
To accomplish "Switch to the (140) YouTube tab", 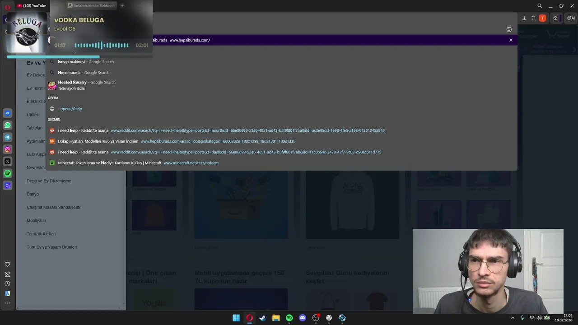I will 32,5.
